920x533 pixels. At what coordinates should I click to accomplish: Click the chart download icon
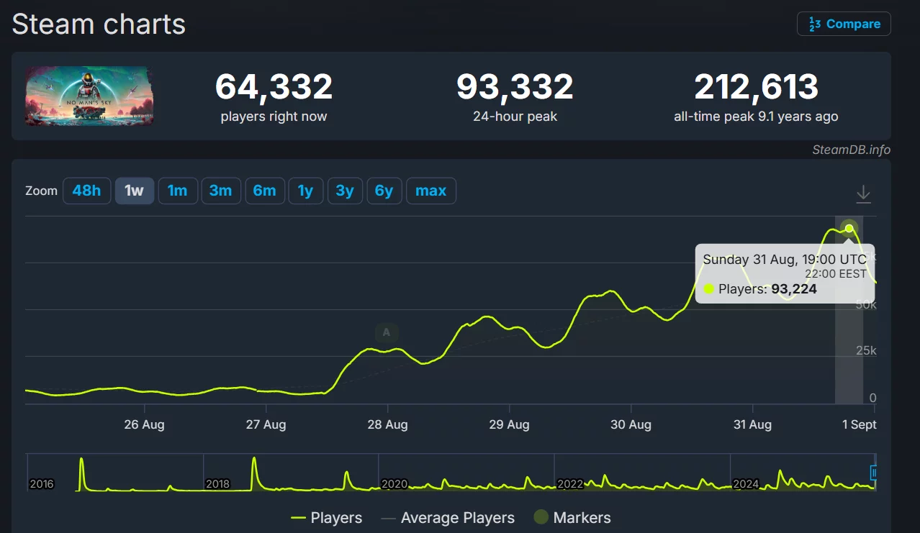click(x=863, y=194)
